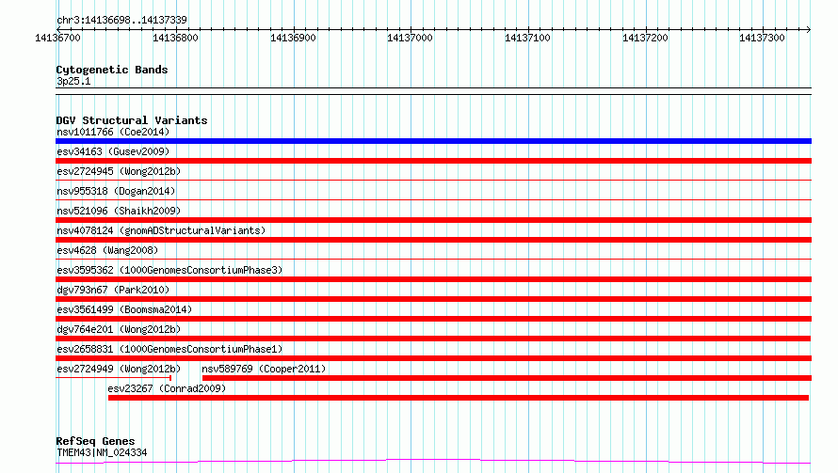Click the 14137300 ruler coordinate
The height and width of the screenshot is (473, 838).
pos(762,38)
